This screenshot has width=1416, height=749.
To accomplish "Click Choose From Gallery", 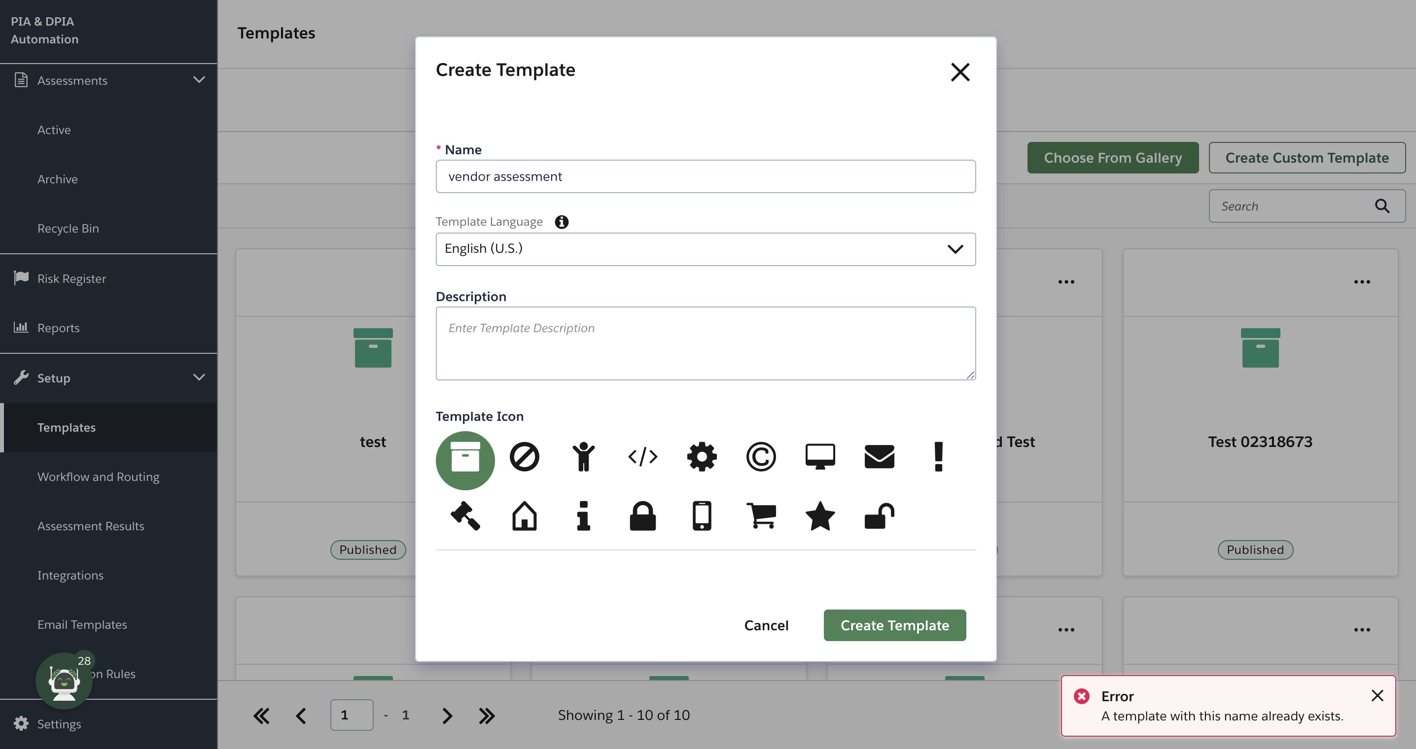I will pos(1113,158).
